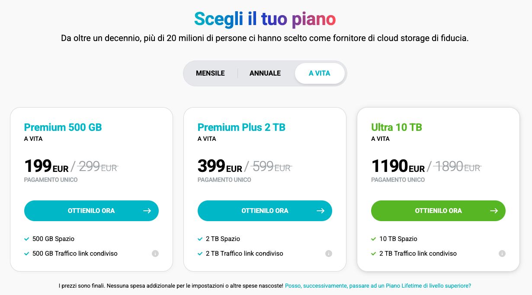
Task: Click the Scegli il tuo piano heading
Action: (x=265, y=19)
